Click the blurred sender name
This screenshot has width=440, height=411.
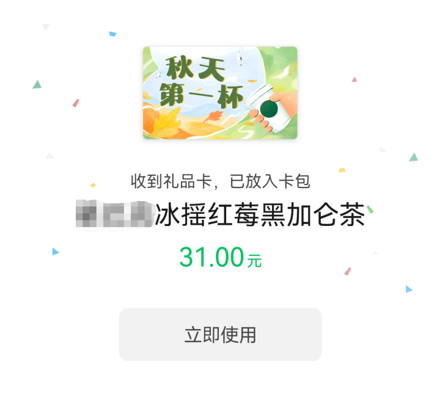click(x=115, y=214)
